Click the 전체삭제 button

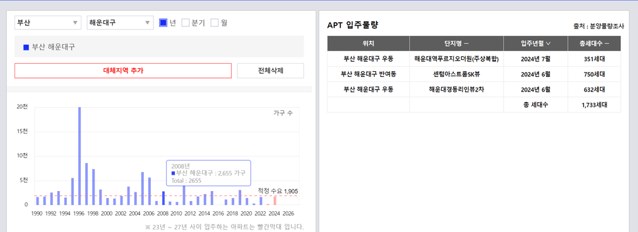point(271,71)
